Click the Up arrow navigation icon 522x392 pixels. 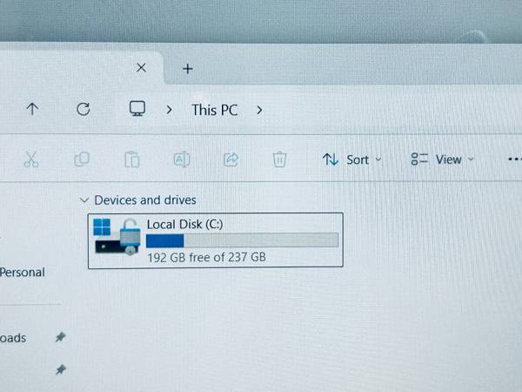(32, 109)
